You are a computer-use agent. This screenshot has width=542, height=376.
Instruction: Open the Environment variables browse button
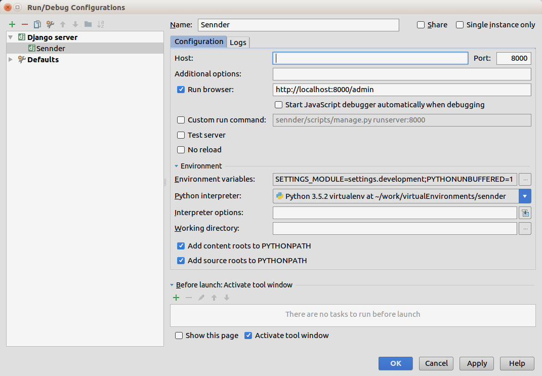[525, 179]
